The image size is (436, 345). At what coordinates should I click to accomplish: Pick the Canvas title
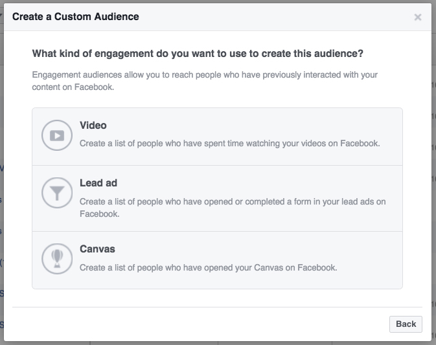click(x=97, y=249)
